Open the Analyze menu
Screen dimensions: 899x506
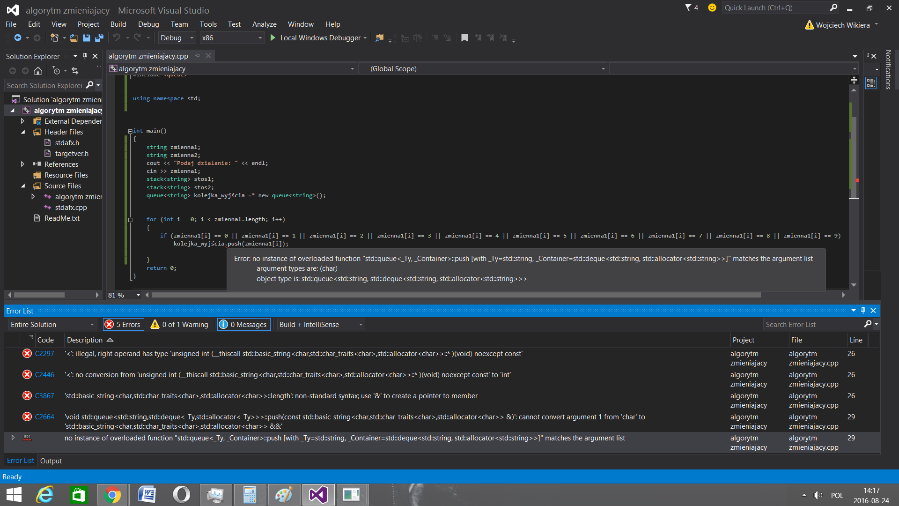264,24
